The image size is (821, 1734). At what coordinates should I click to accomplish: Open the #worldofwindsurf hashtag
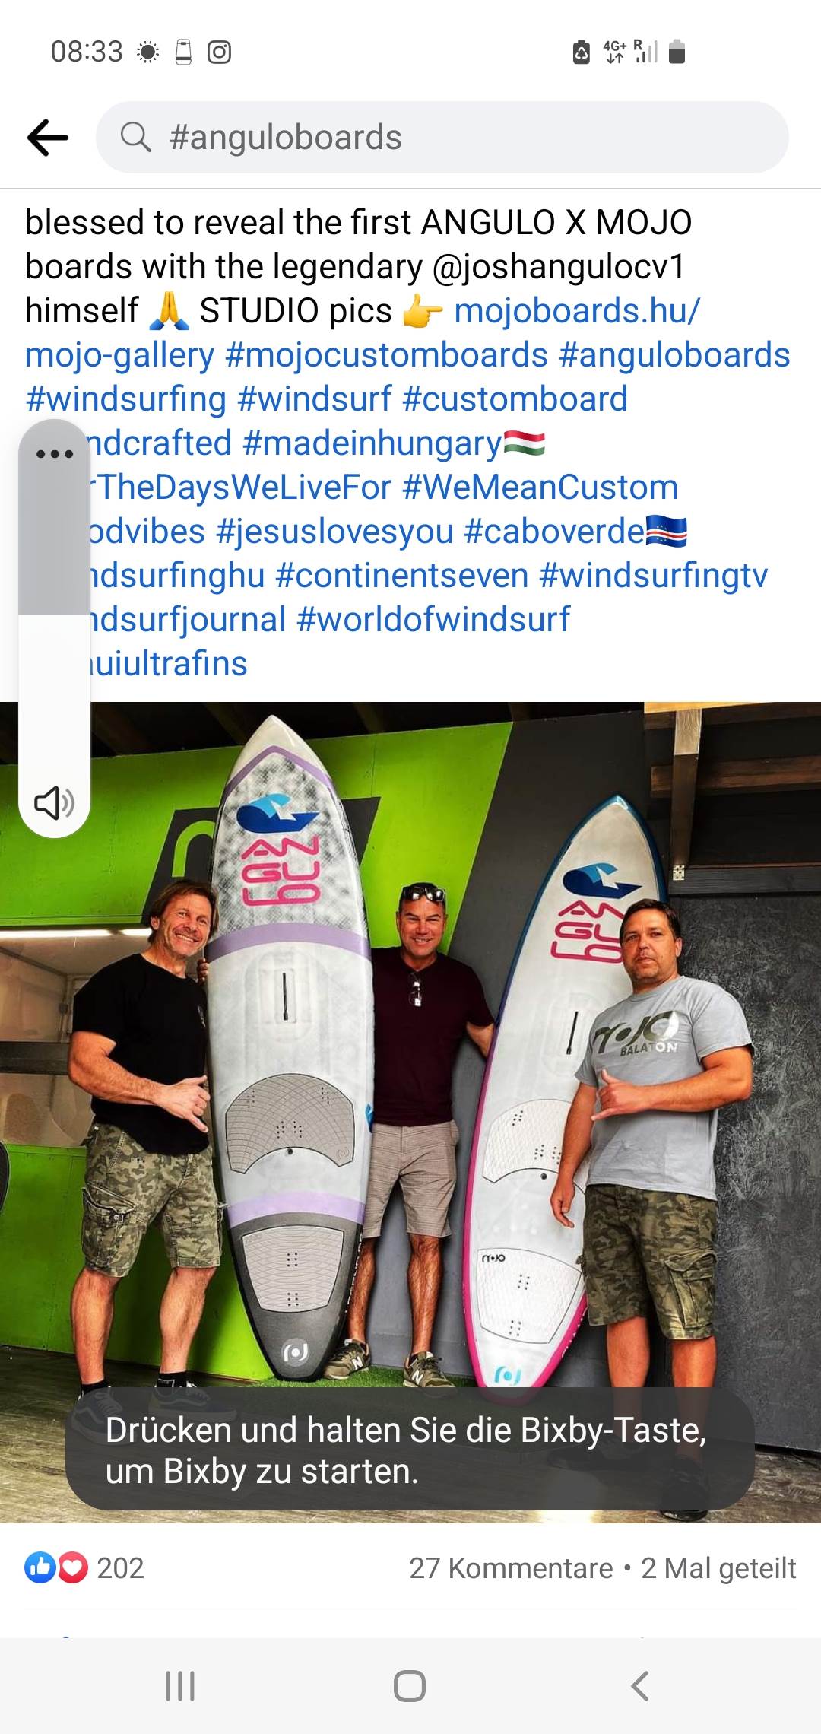(433, 620)
